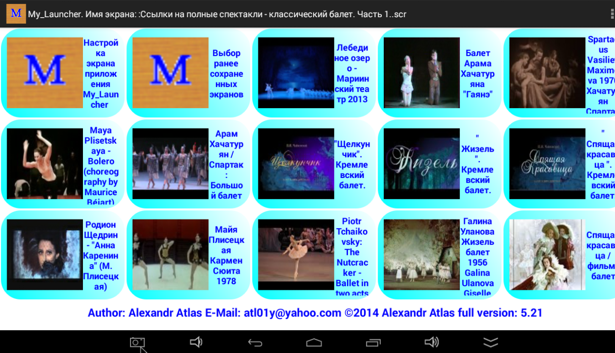This screenshot has height=353, width=615.
Task: Open the Спартак Большой балет thumbnail
Action: click(x=170, y=163)
